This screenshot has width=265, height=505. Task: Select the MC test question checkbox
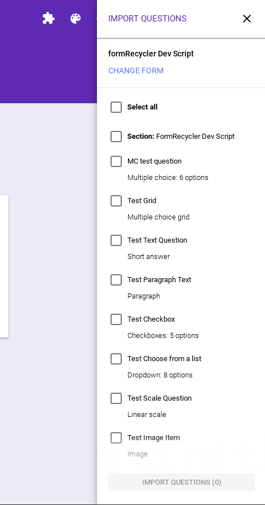[116, 161]
